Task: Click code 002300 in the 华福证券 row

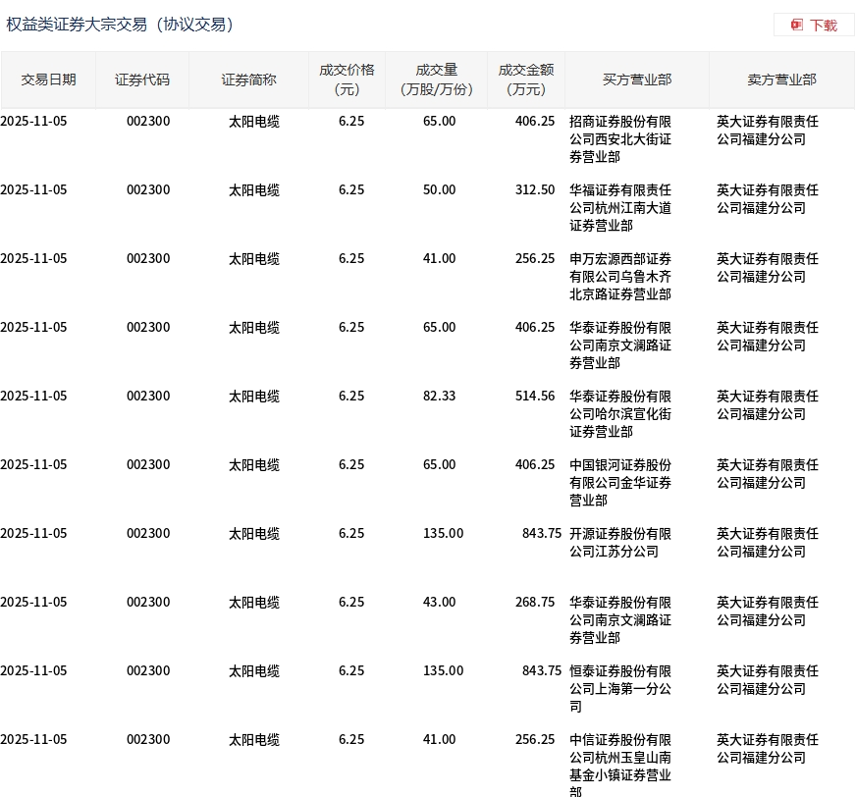Action: tap(148, 190)
